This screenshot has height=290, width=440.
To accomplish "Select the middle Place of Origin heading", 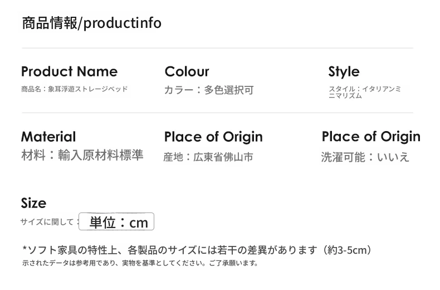I will coord(213,137).
